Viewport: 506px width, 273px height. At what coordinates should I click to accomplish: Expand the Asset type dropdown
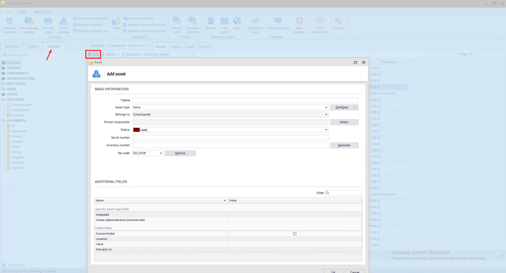tap(326, 107)
